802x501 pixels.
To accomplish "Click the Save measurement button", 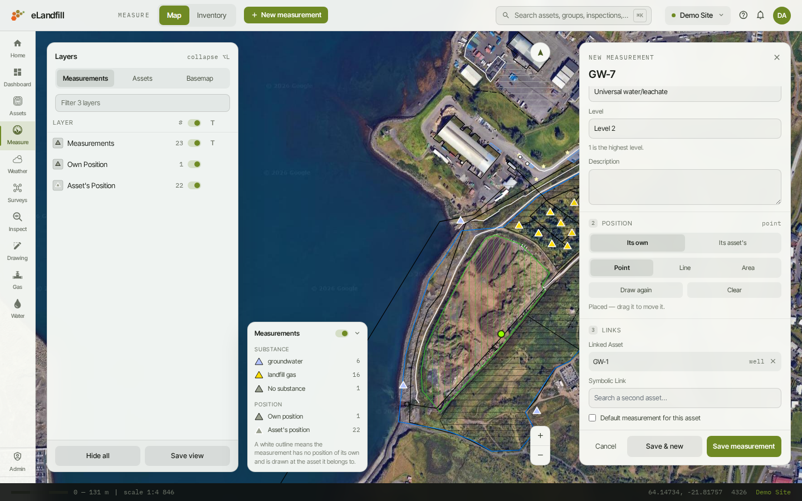I will pyautogui.click(x=744, y=446).
